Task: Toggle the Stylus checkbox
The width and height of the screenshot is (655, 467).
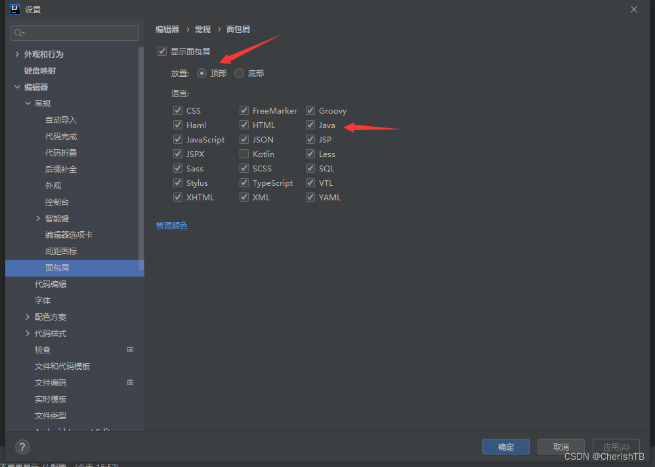Action: (x=178, y=183)
